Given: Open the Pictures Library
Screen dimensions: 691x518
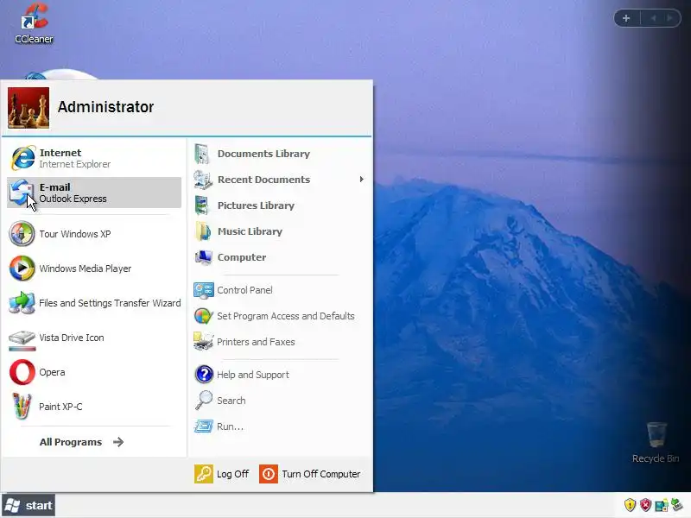Looking at the screenshot, I should 280,205.
